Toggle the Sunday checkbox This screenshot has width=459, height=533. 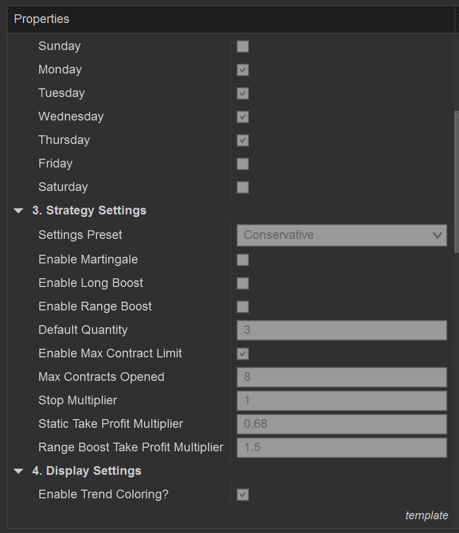(x=243, y=46)
